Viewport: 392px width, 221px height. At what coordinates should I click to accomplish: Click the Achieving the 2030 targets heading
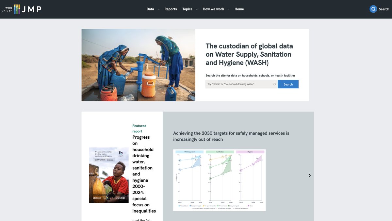231,136
